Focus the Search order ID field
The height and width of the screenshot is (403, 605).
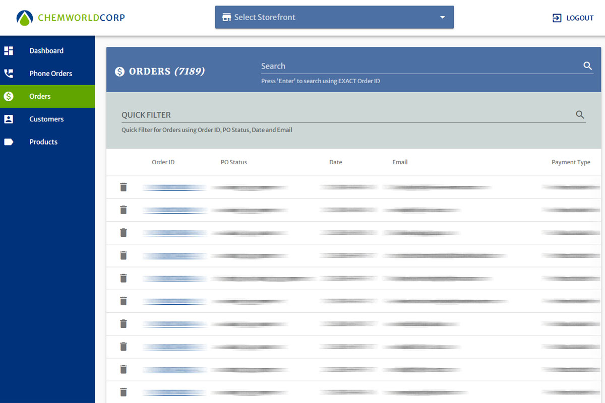click(x=421, y=66)
